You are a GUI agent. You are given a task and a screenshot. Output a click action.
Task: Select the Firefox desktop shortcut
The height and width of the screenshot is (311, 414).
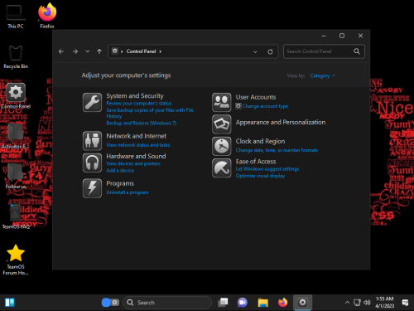coord(47,16)
